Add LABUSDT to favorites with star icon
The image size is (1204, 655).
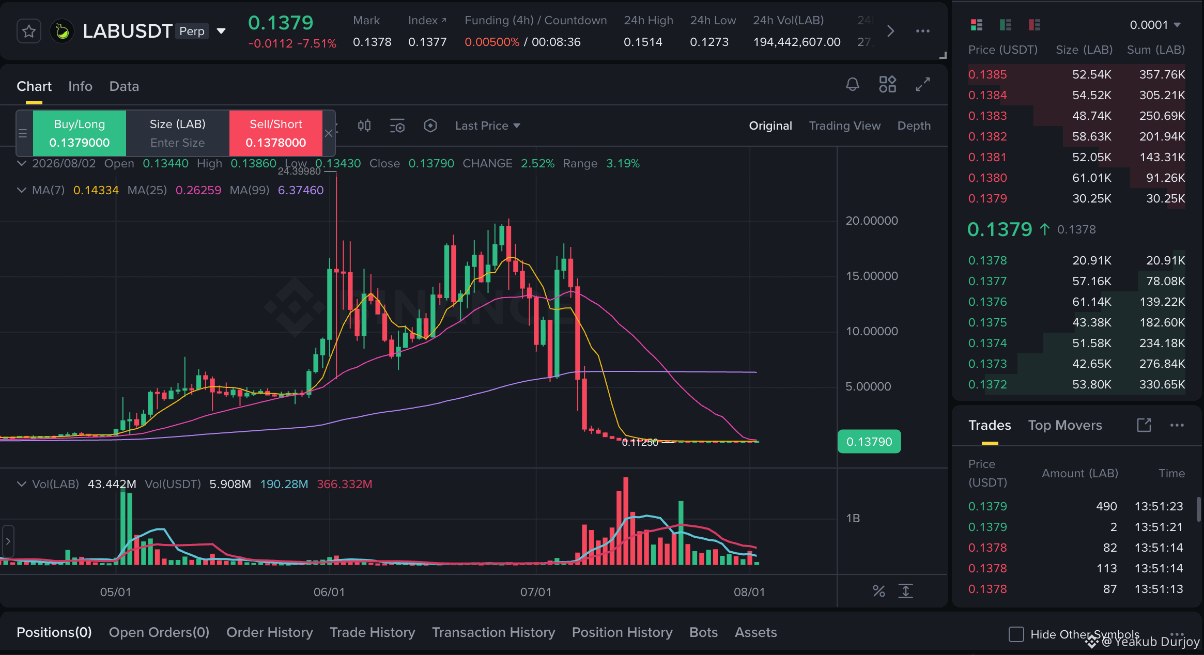[x=29, y=32]
